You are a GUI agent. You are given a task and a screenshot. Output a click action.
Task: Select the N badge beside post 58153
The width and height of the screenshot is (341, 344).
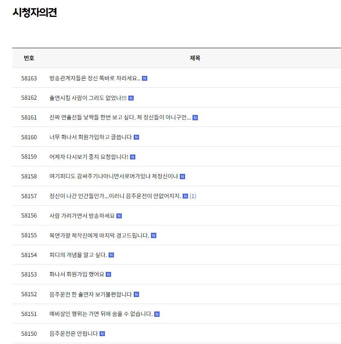pos(108,274)
